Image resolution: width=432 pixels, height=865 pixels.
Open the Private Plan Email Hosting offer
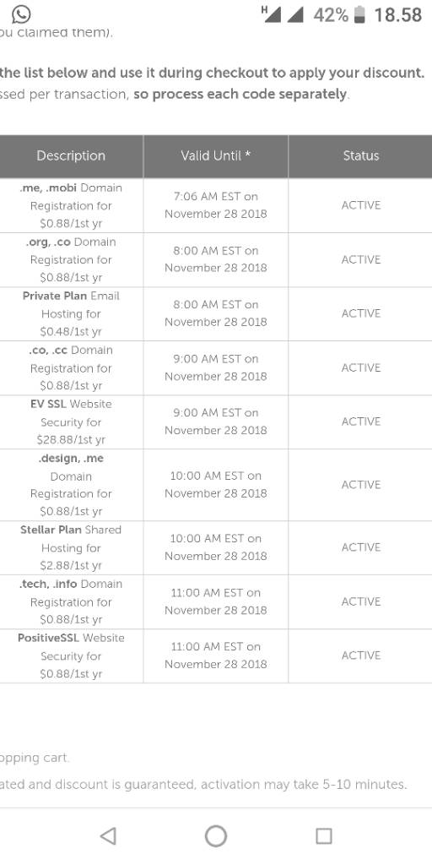(x=71, y=313)
